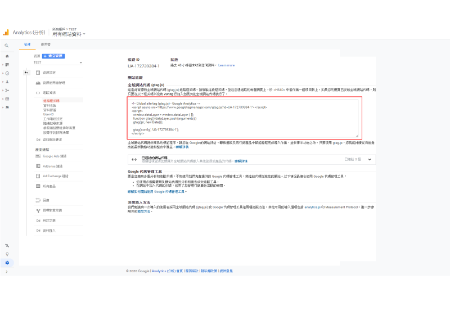Image resolution: width=450 pixels, height=315 pixels.
Task: Click the Admin gear icon
Action: pos(7,263)
